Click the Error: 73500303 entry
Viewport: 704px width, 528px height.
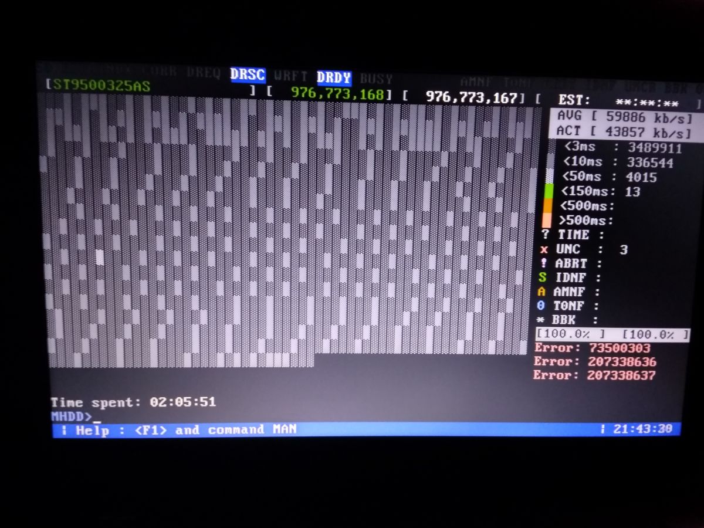[594, 348]
